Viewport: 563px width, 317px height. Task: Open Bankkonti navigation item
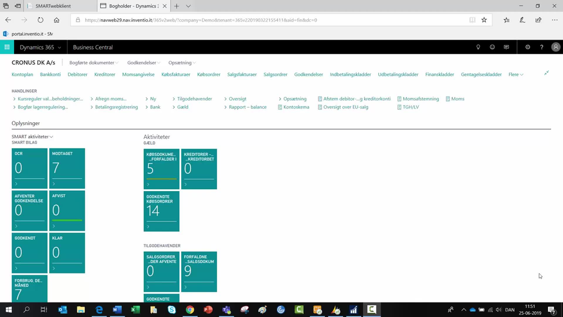coord(50,74)
